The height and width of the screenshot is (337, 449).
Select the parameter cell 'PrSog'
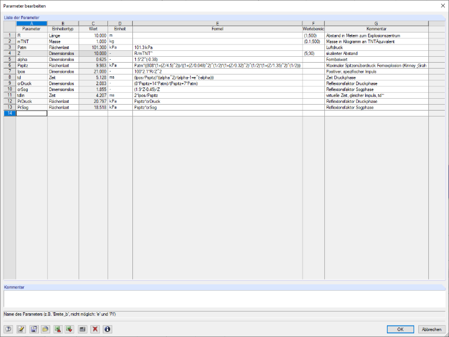[31, 108]
